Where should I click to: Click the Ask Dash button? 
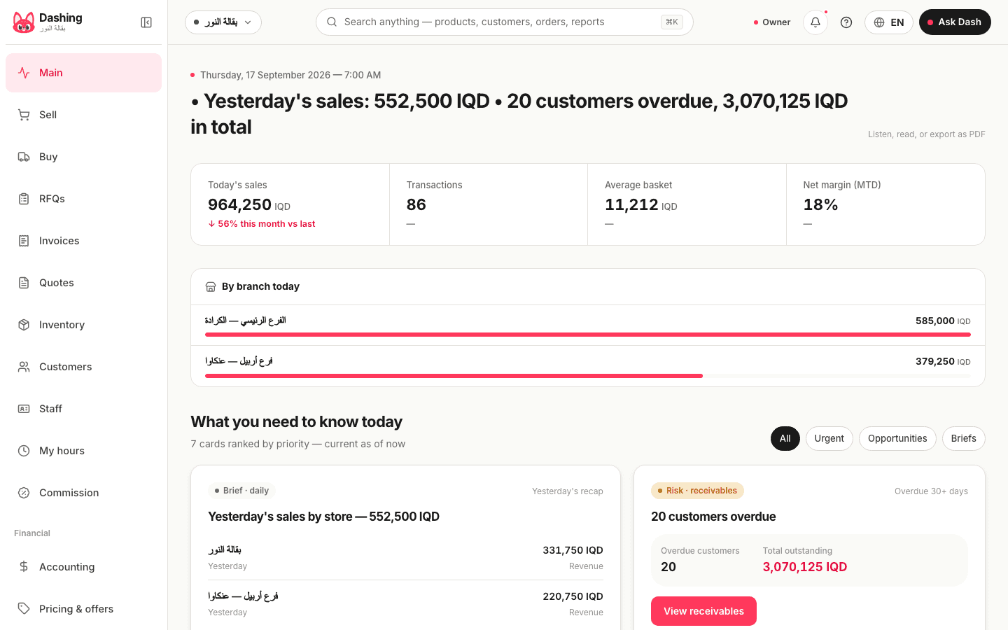(955, 22)
